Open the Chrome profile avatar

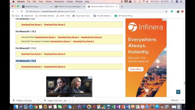click(178, 12)
